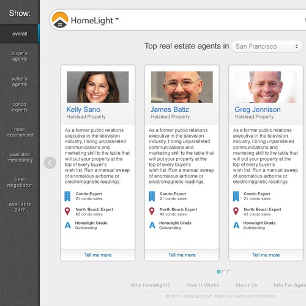Viewport: 306px width, 306px height.
Task: Filter by most experienced agents
Action: coord(20,132)
